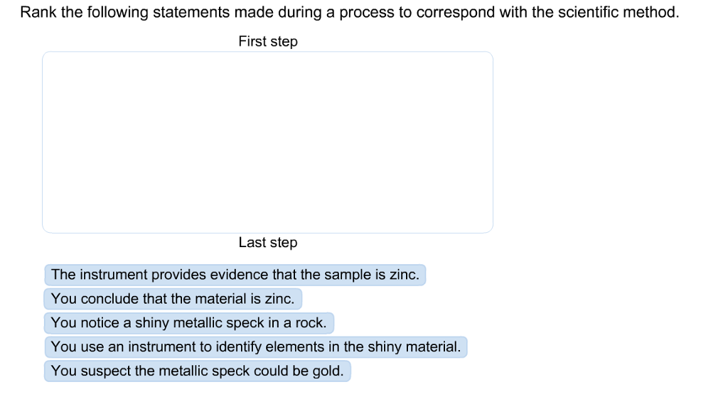Pick the "You use an instrument to identify elements" statement
Screen dimensions: 728x409
[255, 347]
